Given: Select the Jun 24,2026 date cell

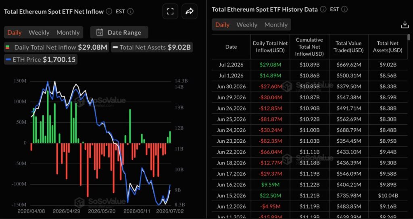Looking at the screenshot, I should [231, 130].
